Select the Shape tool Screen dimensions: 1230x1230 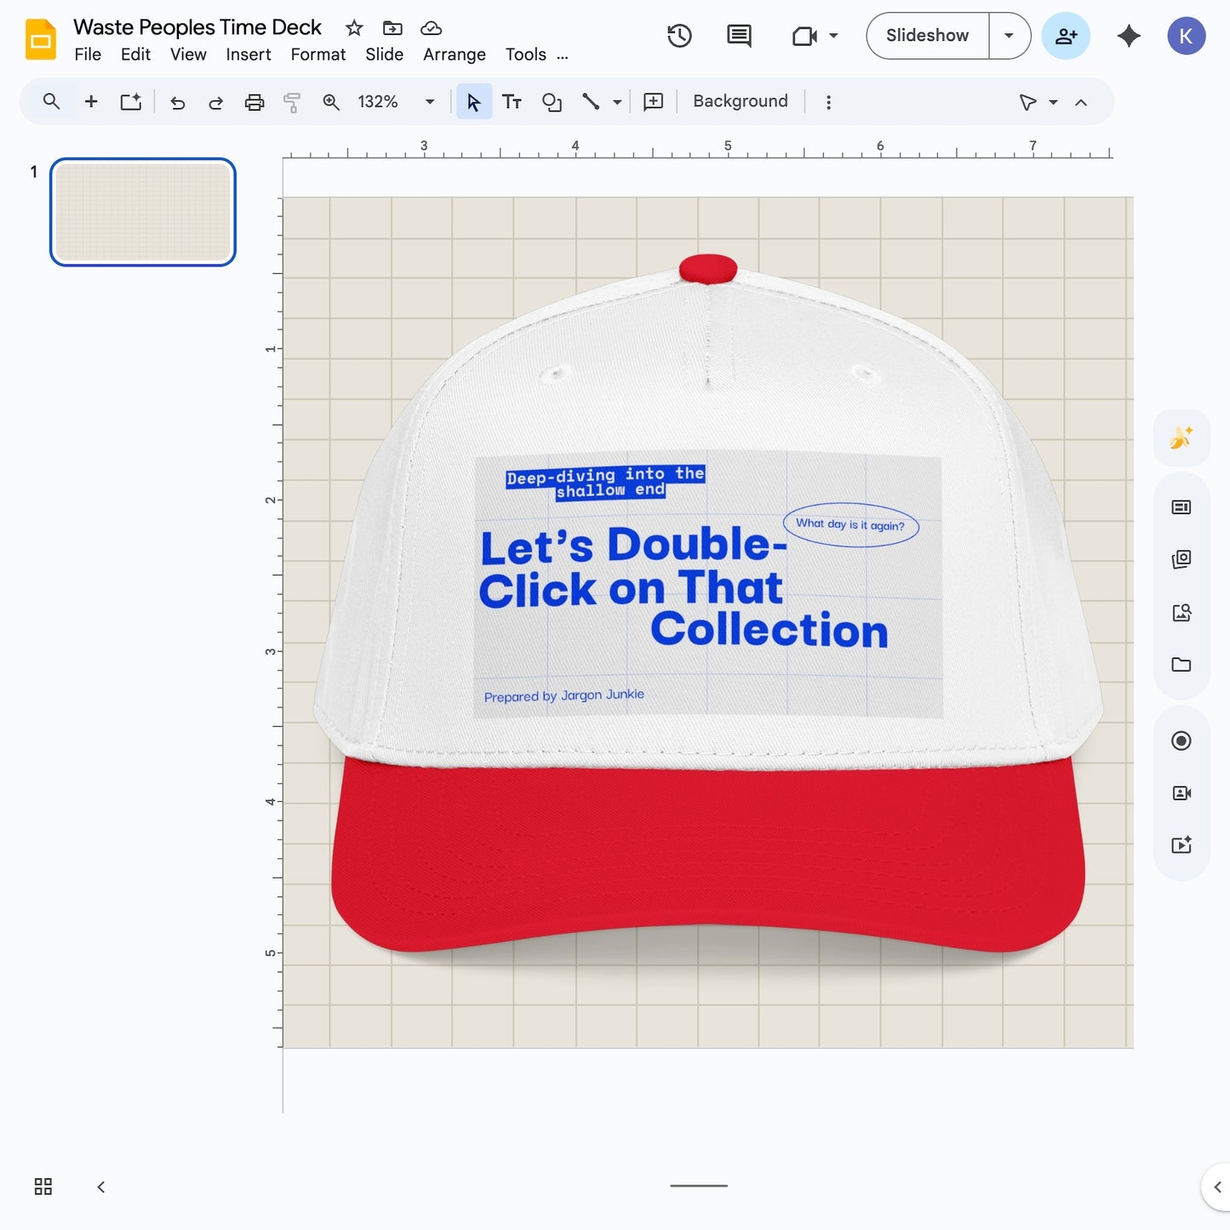552,102
